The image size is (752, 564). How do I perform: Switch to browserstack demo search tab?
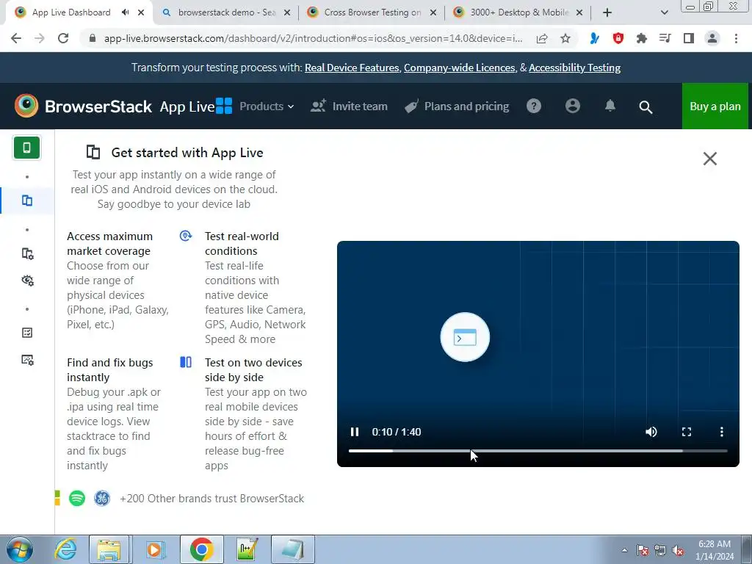pos(226,12)
